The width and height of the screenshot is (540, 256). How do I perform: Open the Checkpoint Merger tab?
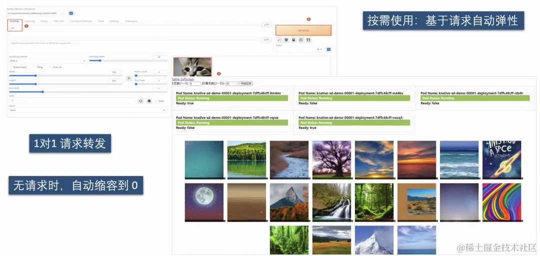81,21
